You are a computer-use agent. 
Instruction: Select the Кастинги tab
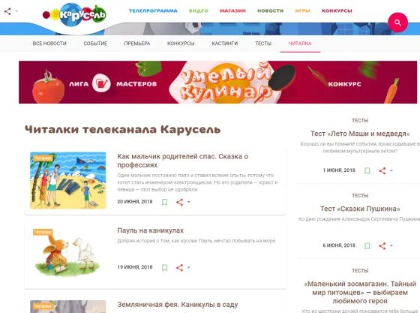click(x=225, y=44)
